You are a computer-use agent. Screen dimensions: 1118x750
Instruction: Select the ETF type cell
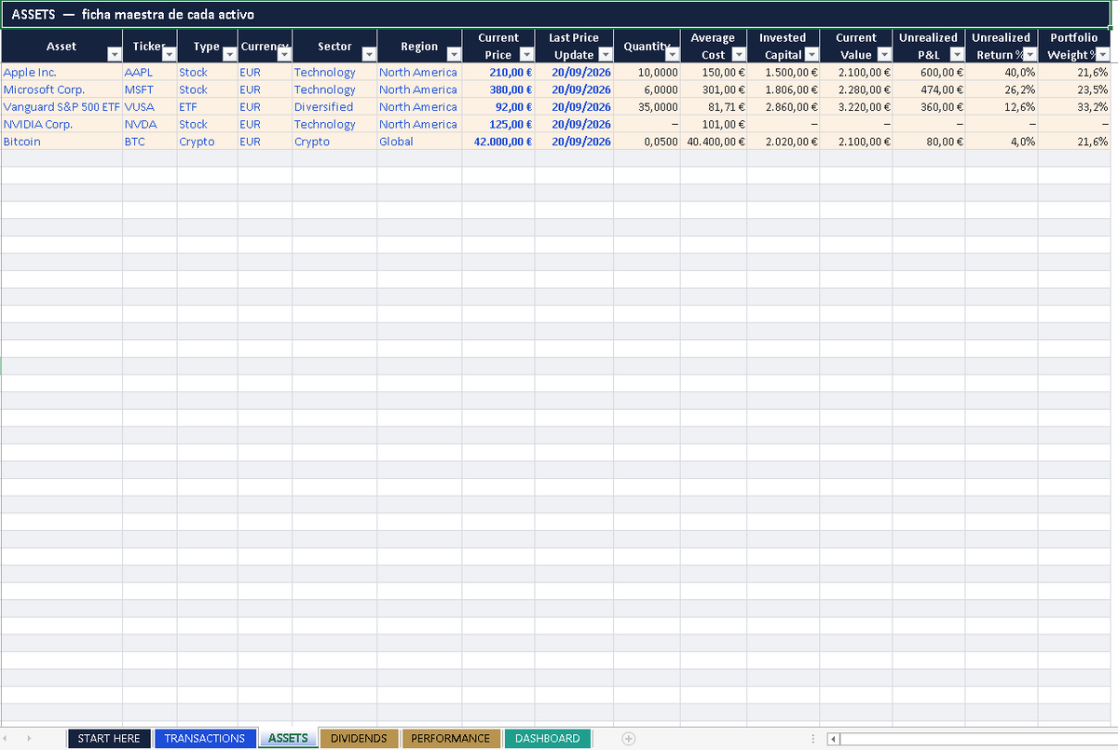[208, 106]
